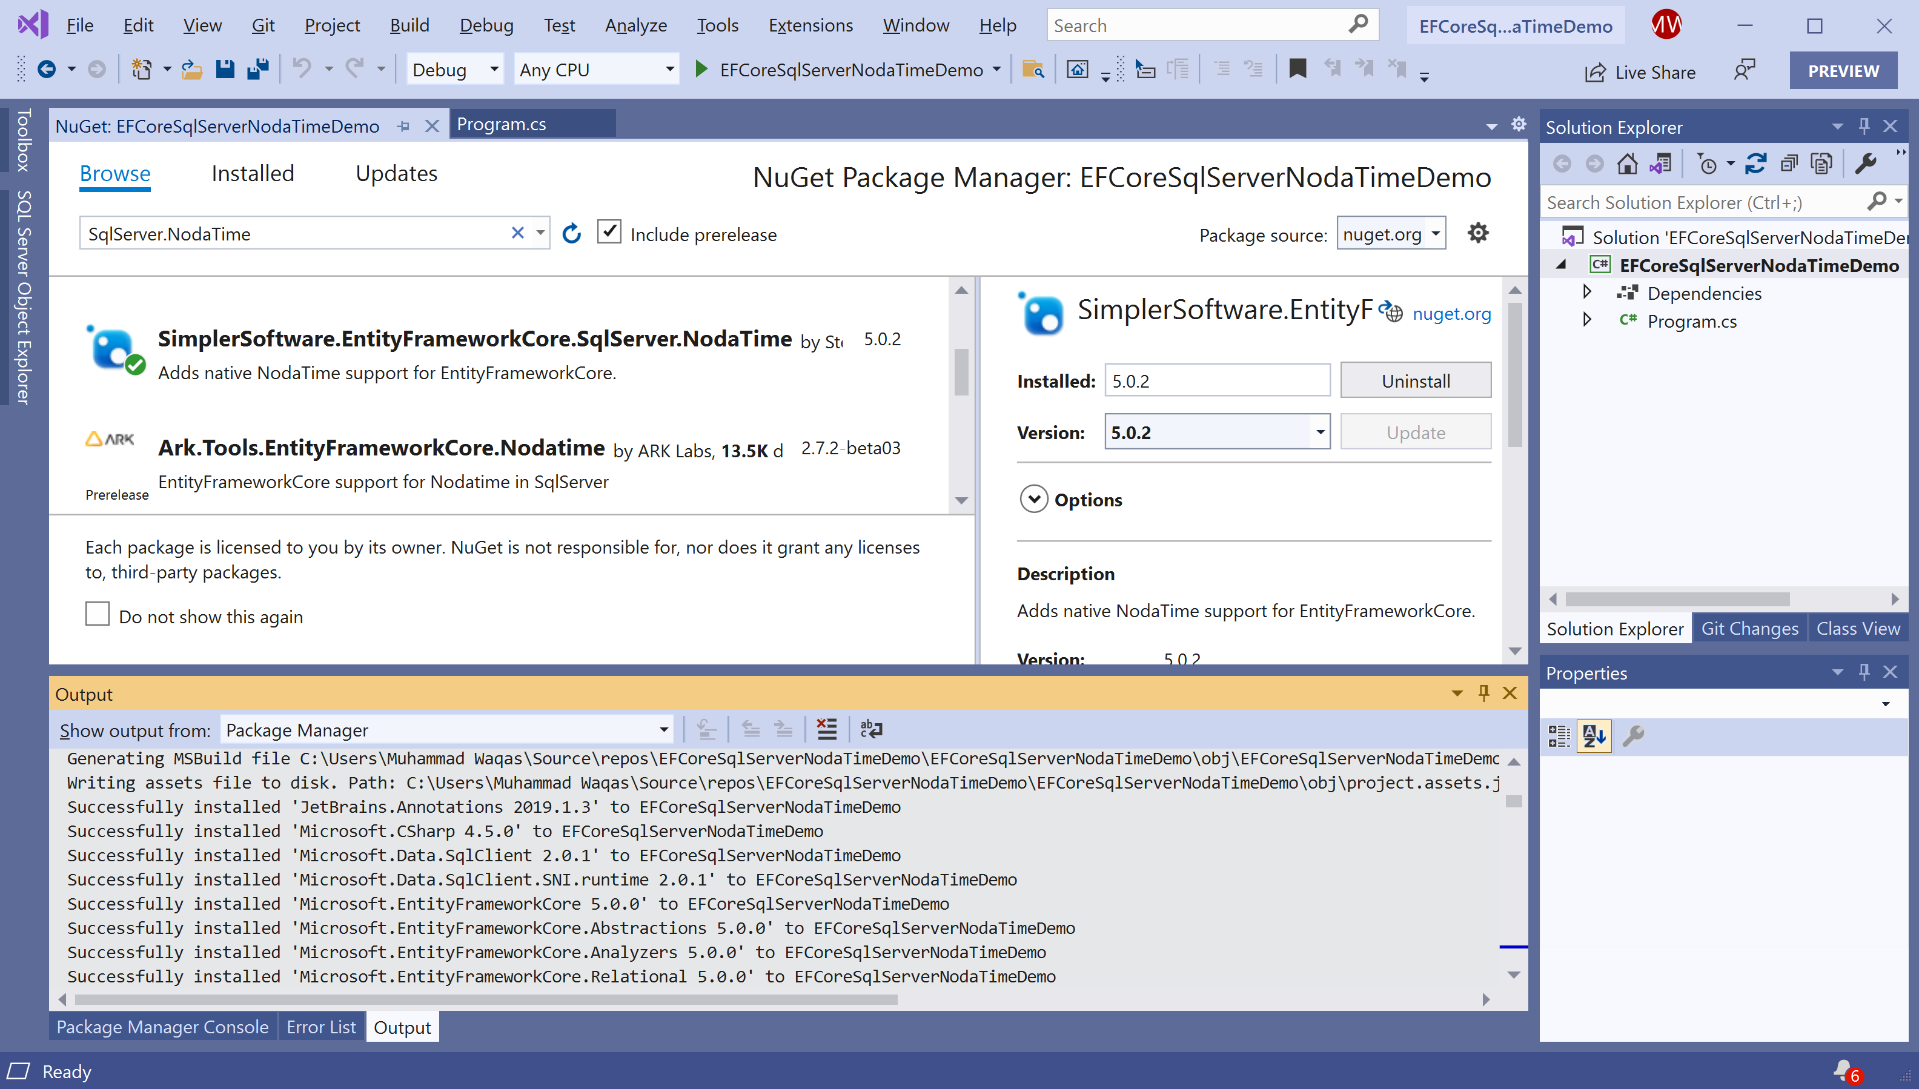Click the Clear All output icon
Image resolution: width=1919 pixels, height=1089 pixels.
point(826,729)
